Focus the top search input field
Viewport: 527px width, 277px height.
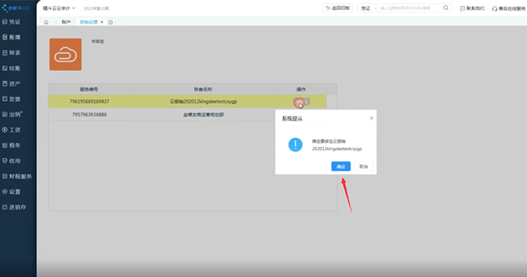tap(410, 8)
